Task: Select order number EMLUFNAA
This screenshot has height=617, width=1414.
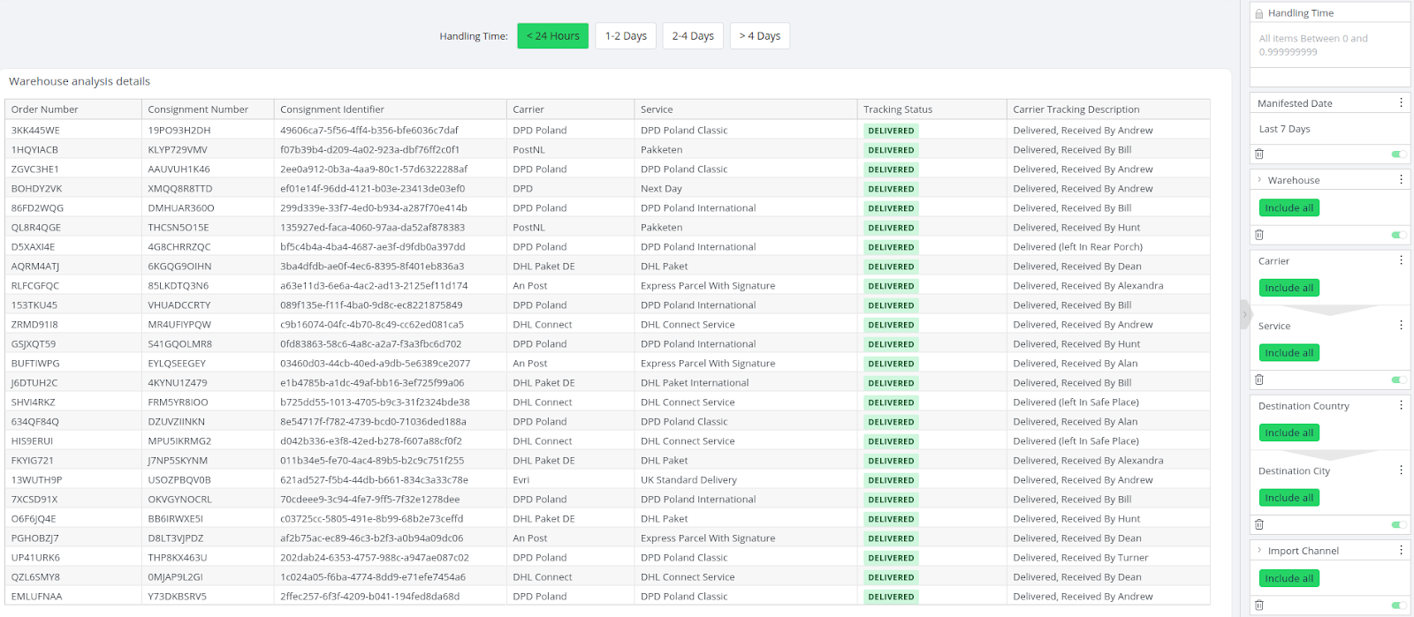Action: click(x=37, y=597)
